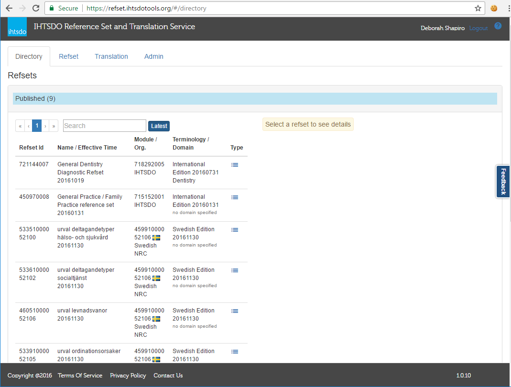Screen dimensions: 511x387
Task: Click Module / Org. column header
Action: click(146, 143)
